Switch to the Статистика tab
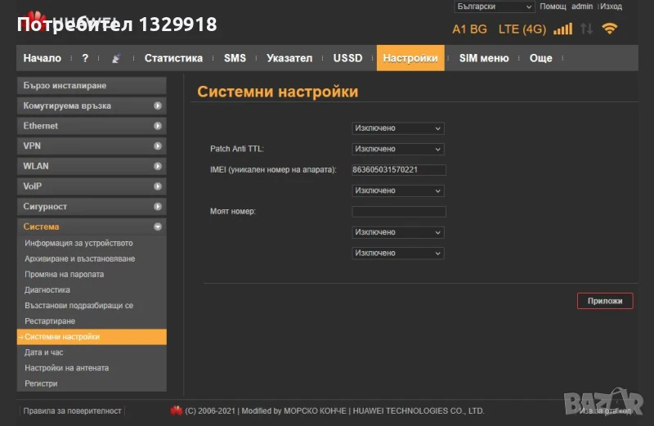This screenshot has height=426, width=654. [173, 58]
